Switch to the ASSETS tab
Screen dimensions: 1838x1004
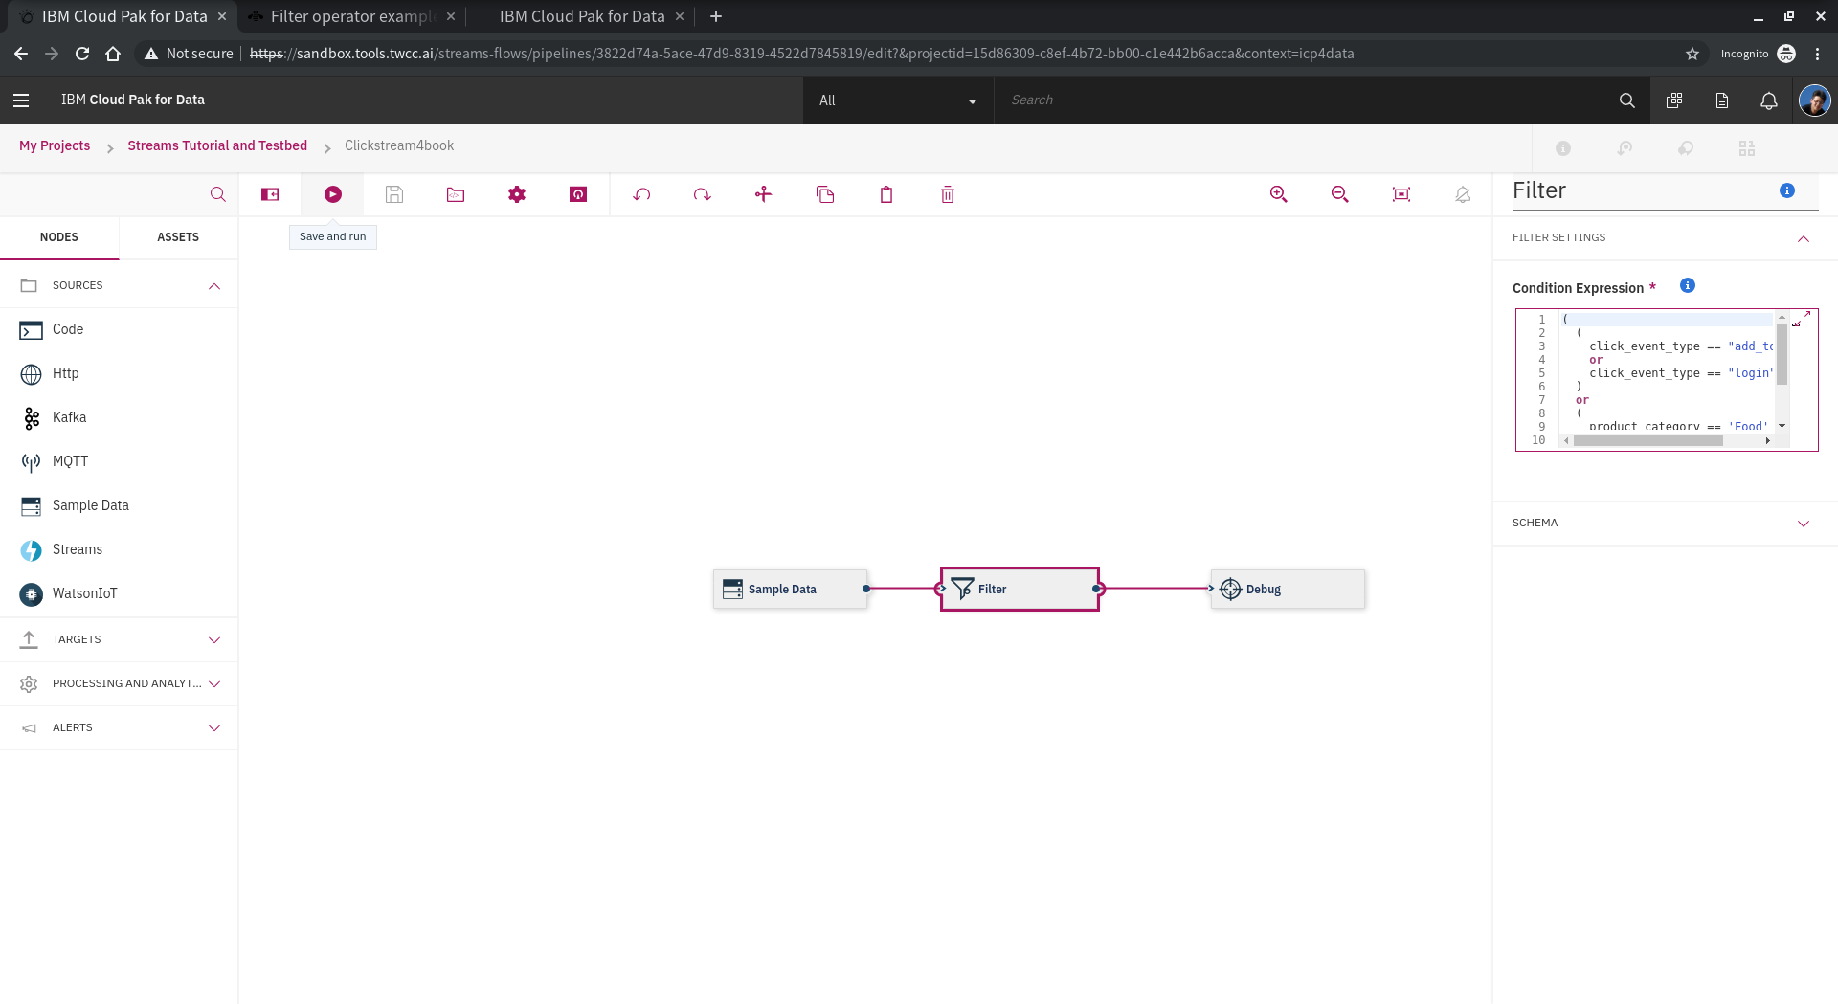click(178, 237)
